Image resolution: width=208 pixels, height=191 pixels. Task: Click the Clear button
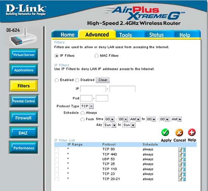[103, 80]
